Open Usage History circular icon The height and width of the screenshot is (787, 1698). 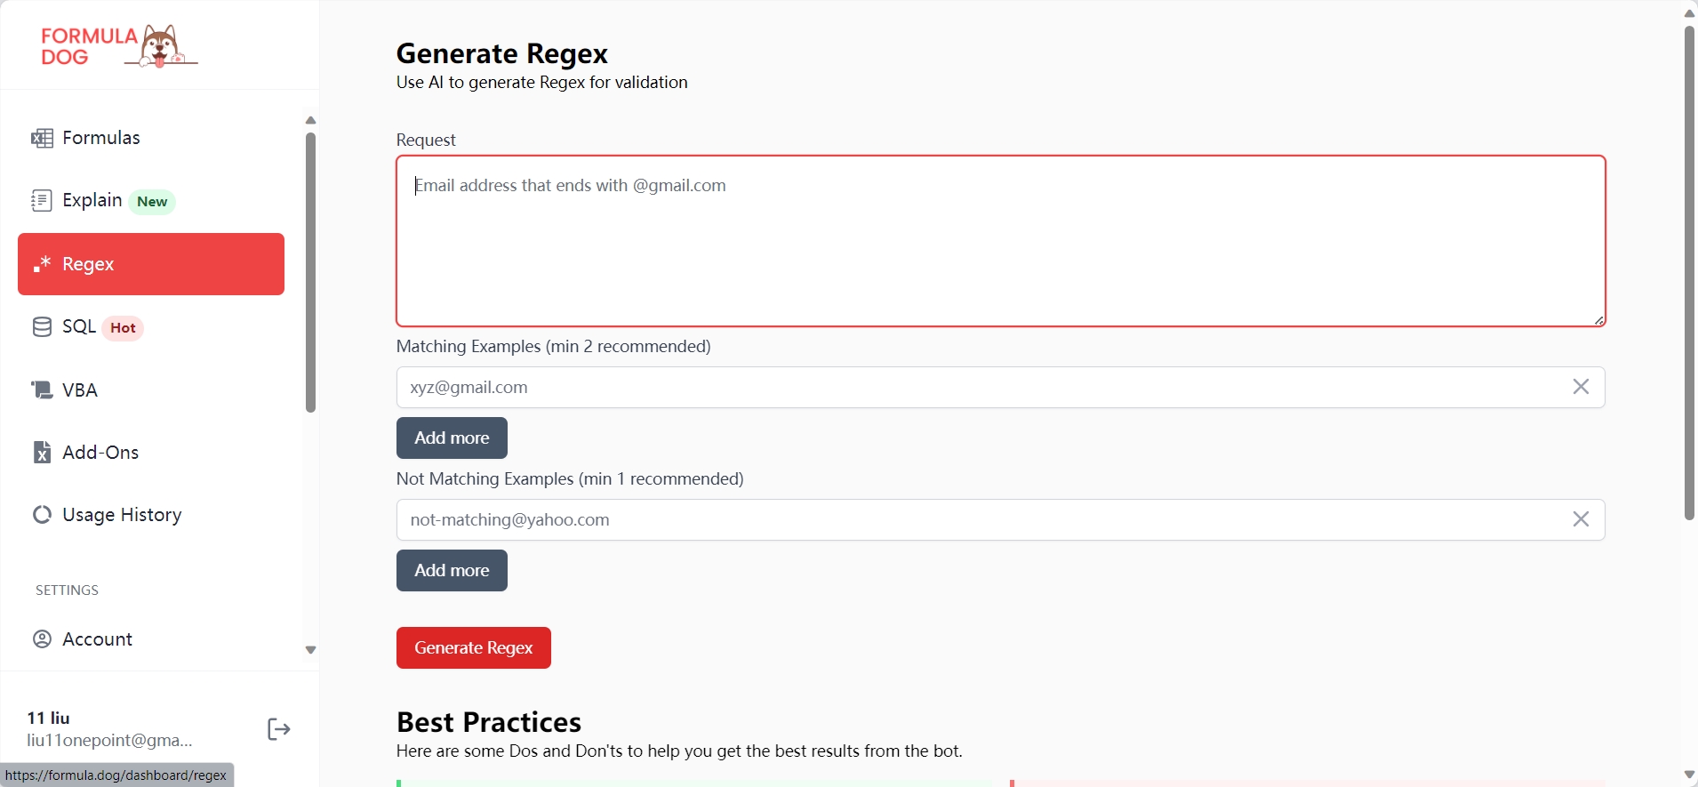point(42,515)
